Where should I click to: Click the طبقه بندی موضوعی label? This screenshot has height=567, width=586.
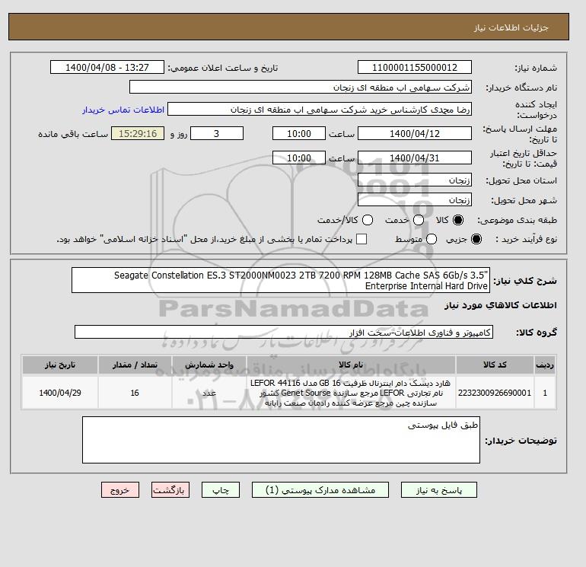click(518, 220)
